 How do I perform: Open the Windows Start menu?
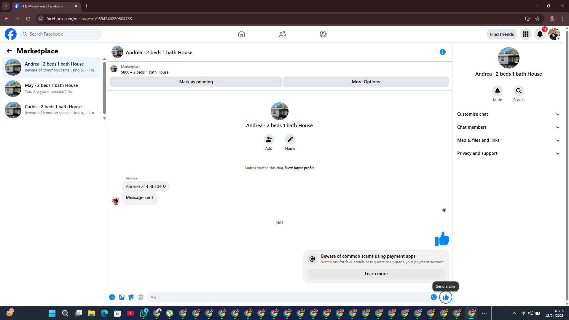tap(52, 313)
